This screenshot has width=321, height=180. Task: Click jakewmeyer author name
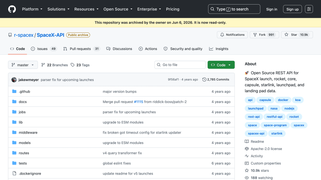point(29,79)
